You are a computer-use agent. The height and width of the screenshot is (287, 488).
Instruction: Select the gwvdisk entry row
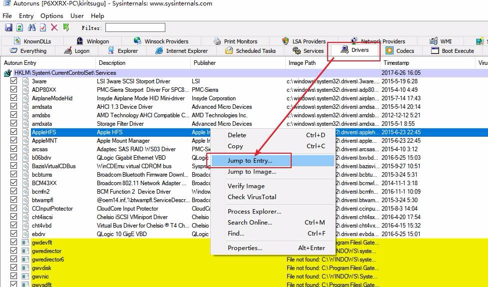pyautogui.click(x=244, y=268)
